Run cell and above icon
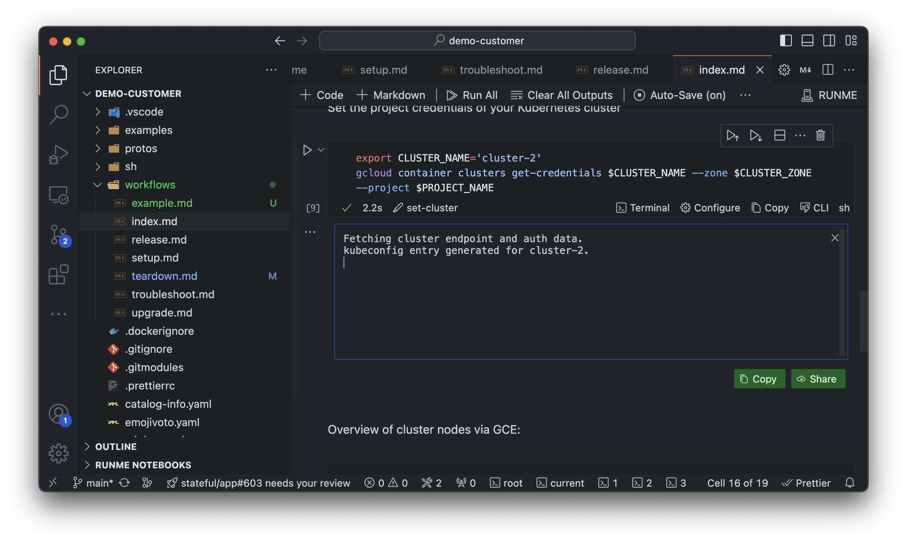The width and height of the screenshot is (907, 543). tap(732, 135)
